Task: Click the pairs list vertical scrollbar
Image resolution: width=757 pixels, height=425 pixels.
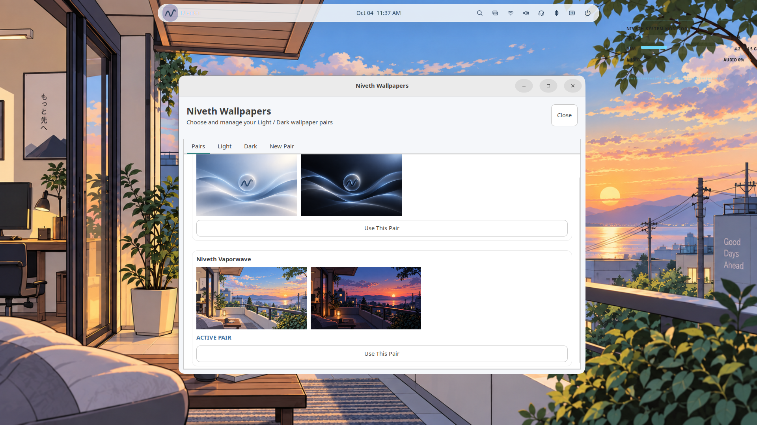Action: [x=579, y=270]
